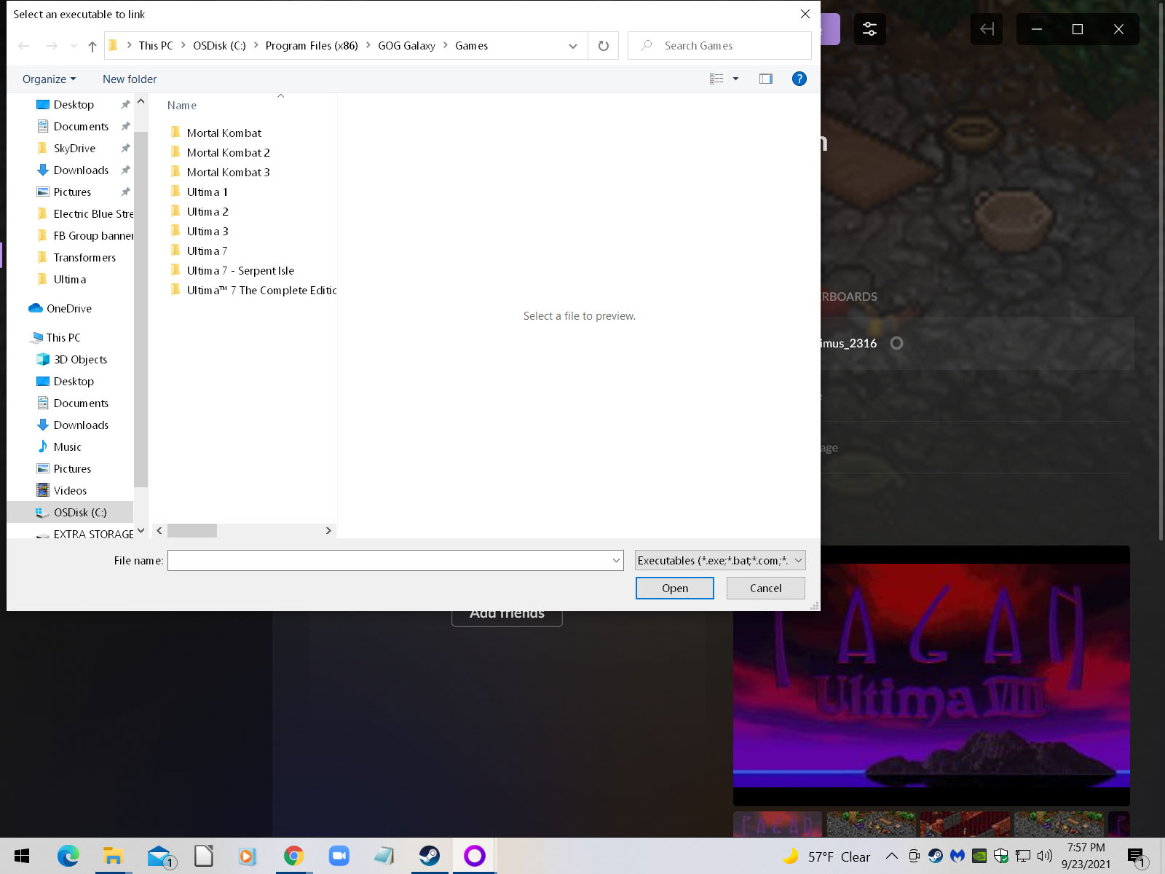Cancel the file selection dialog

coord(766,588)
